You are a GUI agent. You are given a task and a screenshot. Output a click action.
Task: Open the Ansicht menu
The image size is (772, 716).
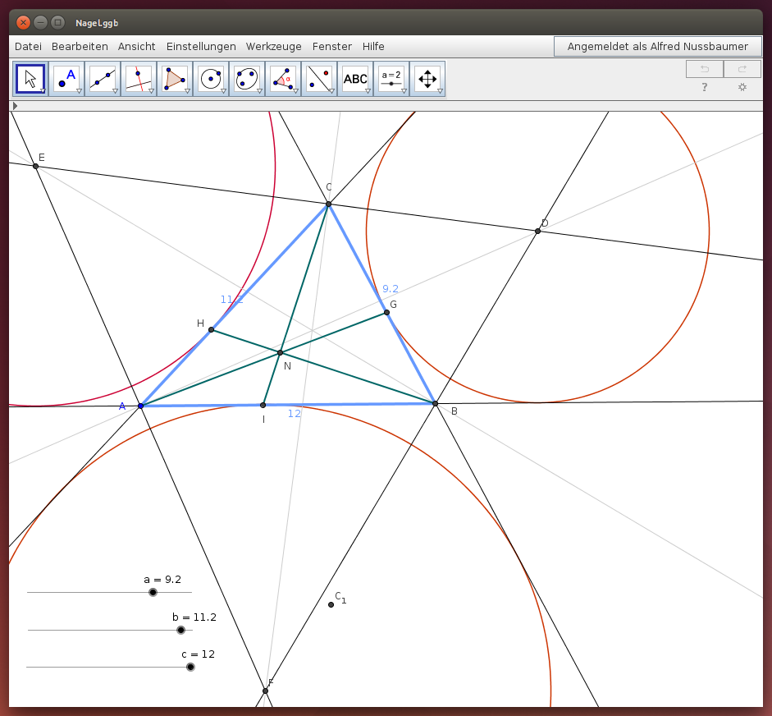[x=136, y=46]
